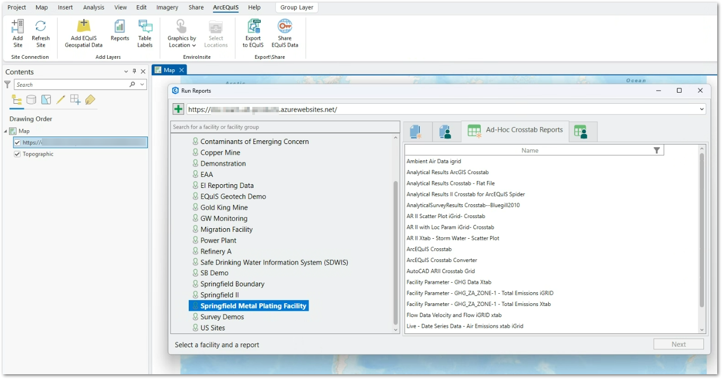Select the Springfield Metal Plating Facility
The height and width of the screenshot is (379, 722).
[253, 305]
